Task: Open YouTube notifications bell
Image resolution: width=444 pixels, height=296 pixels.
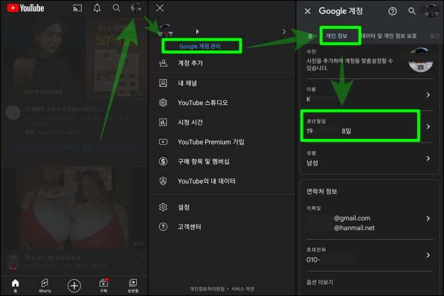Action: [97, 8]
